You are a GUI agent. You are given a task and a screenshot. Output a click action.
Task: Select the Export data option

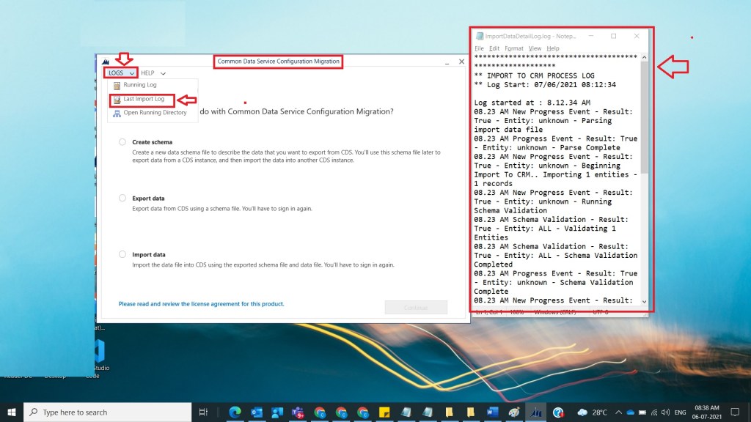pyautogui.click(x=122, y=198)
